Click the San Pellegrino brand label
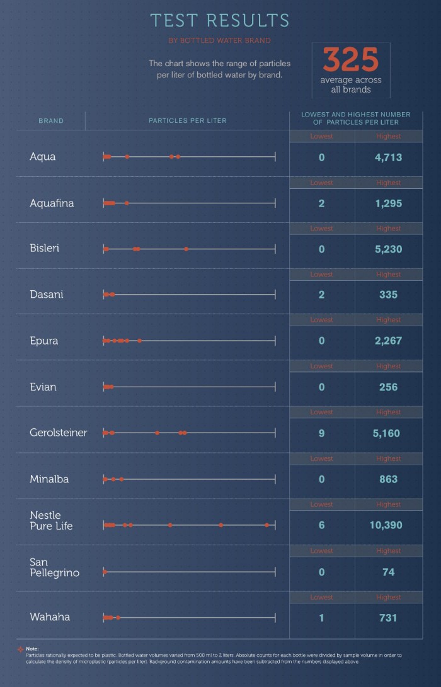 click(55, 567)
